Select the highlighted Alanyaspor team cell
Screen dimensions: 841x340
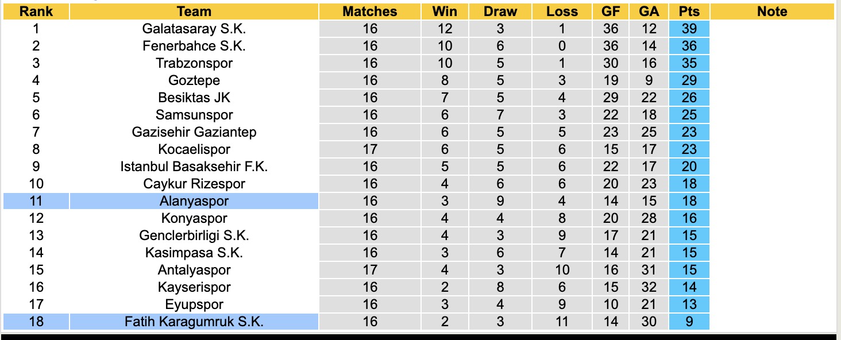[x=194, y=201]
